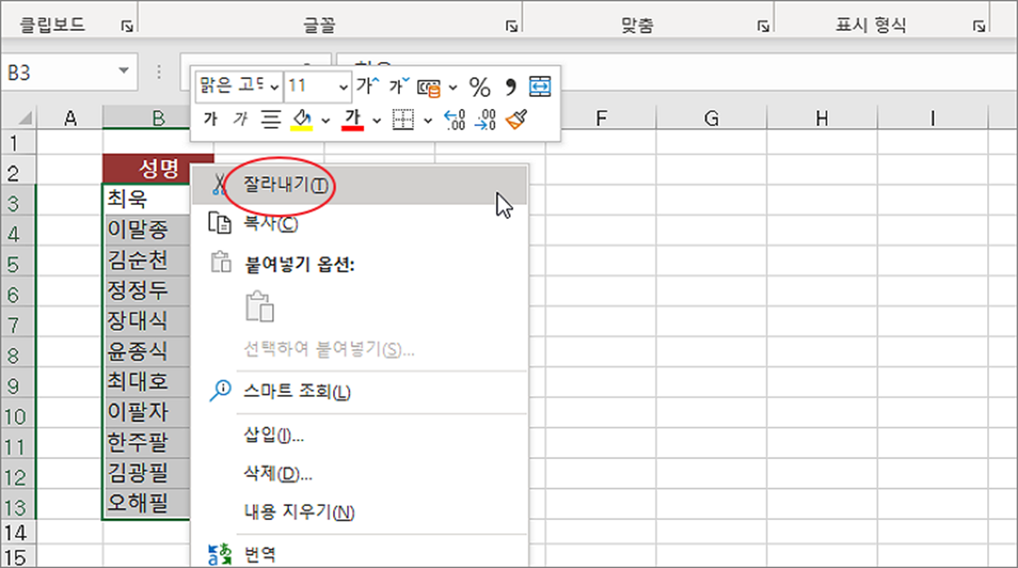Expand fill color dropdown arrow

pos(325,121)
